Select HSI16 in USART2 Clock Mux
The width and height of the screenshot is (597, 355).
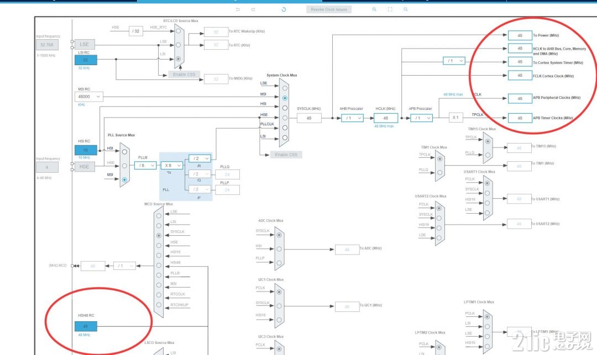point(439,228)
